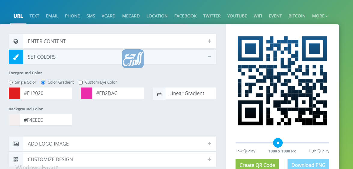Expand the Enter Content section
353x169 pixels.
(x=209, y=41)
